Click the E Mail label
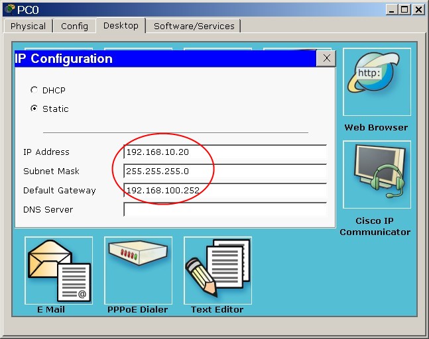429x339 pixels. (51, 309)
